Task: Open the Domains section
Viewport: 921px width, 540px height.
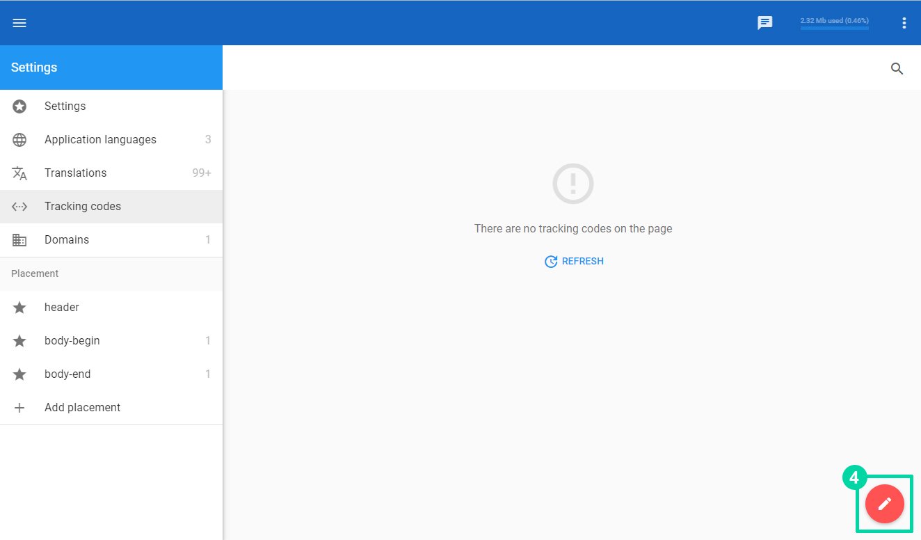Action: coord(111,240)
